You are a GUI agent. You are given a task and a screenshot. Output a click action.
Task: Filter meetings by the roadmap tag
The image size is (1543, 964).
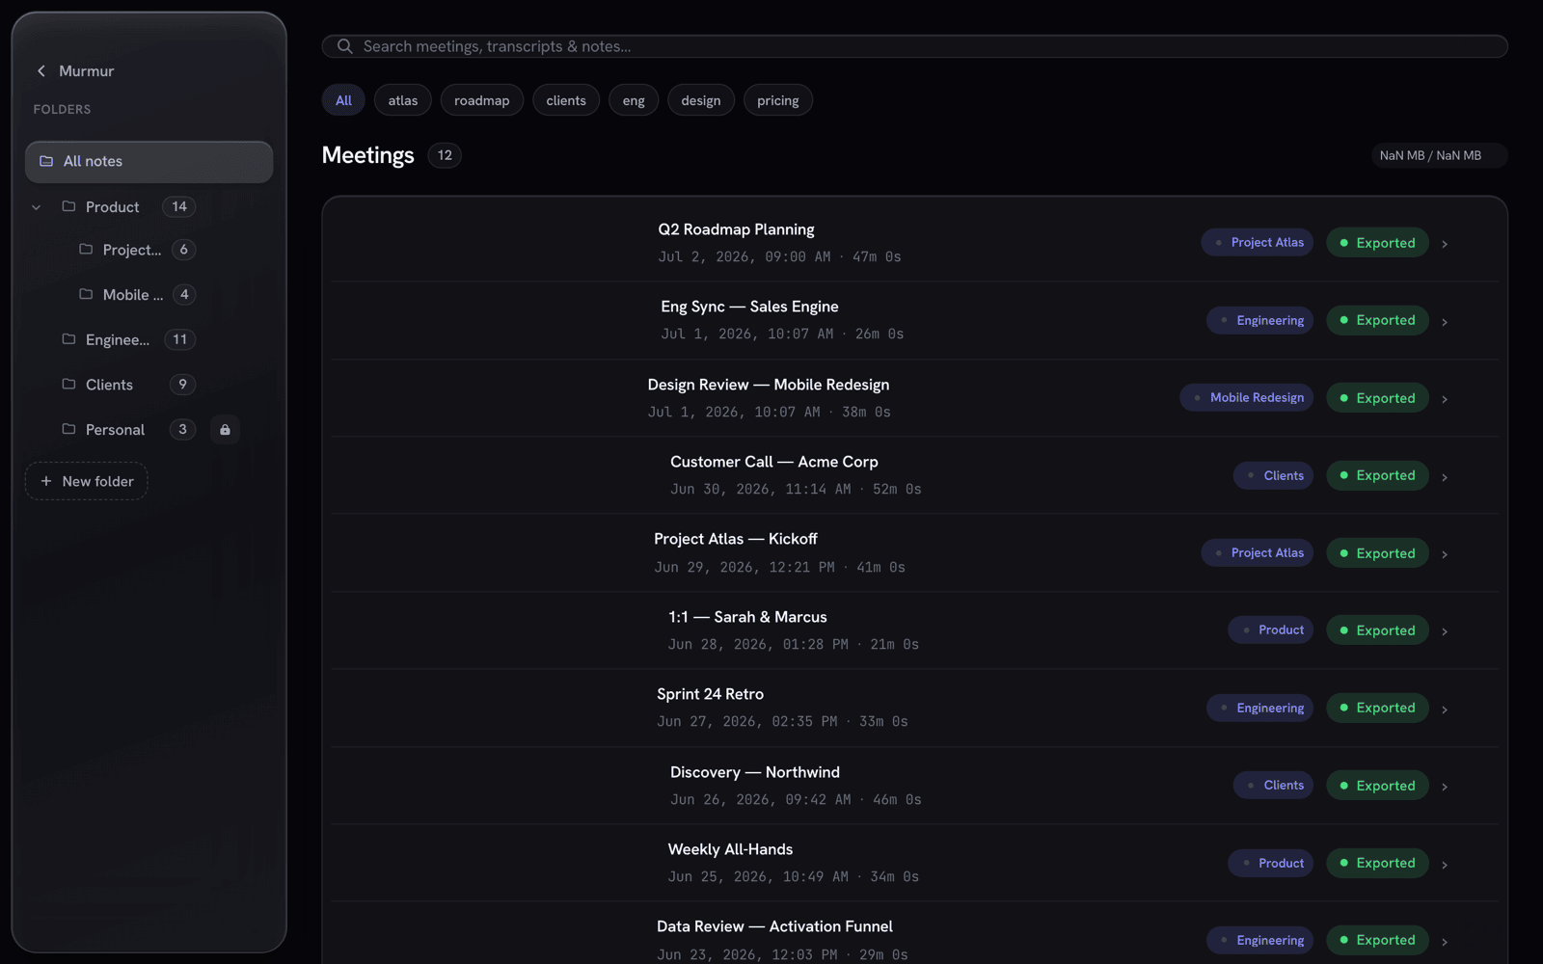pyautogui.click(x=481, y=100)
